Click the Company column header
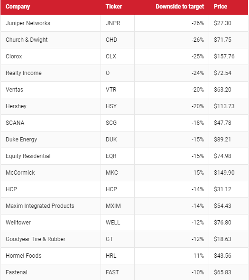The height and width of the screenshot is (280, 249). 18,7
